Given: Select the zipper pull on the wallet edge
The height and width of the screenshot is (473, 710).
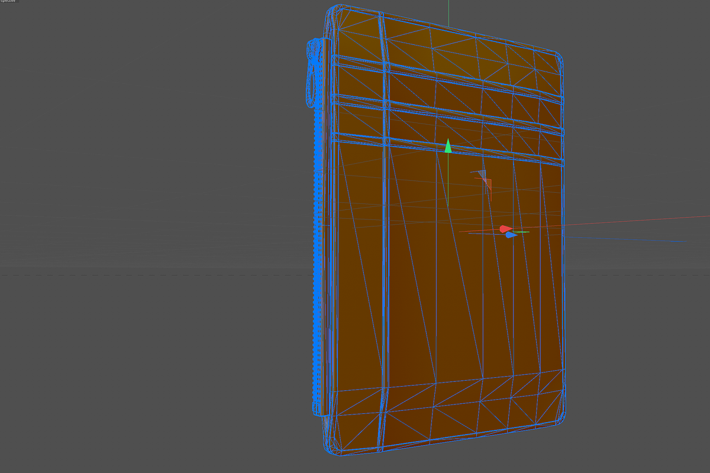Looking at the screenshot, I should click(x=312, y=73).
